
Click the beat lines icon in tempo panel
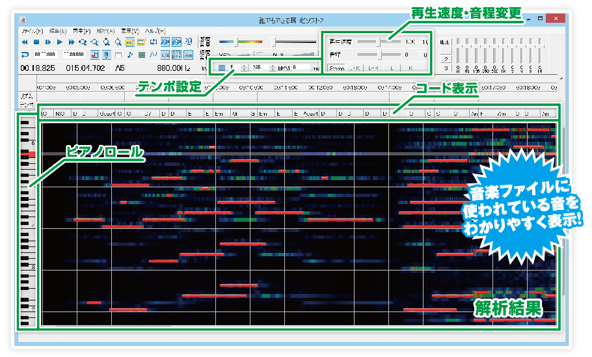[x=221, y=67]
